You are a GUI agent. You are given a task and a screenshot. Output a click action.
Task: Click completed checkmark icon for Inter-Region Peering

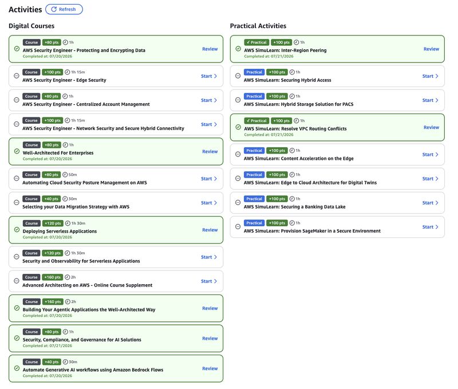coord(238,49)
